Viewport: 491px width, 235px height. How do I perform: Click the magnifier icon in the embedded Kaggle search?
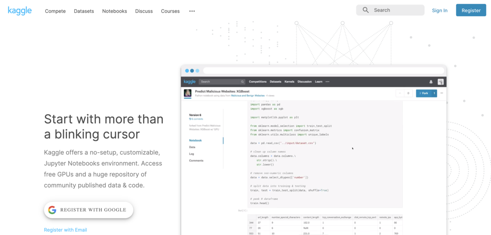(x=242, y=82)
